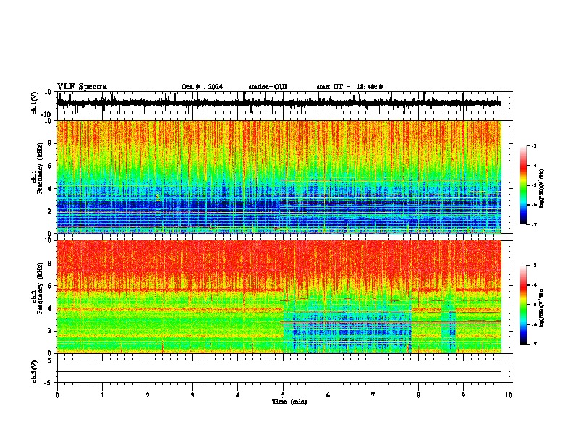
Task: Click time axis tick label "10"
Action: [509, 395]
